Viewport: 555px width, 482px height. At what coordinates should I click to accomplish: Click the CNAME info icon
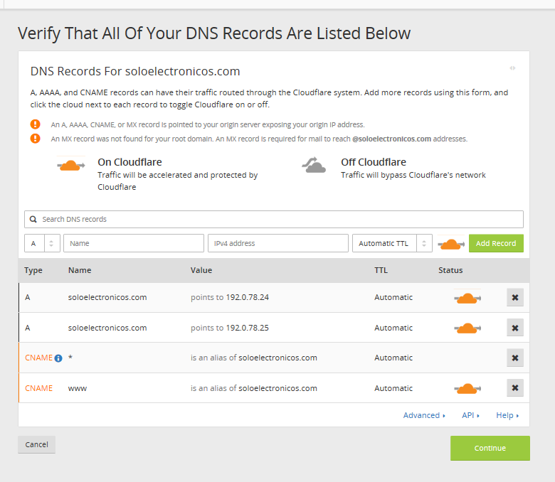[x=58, y=358]
